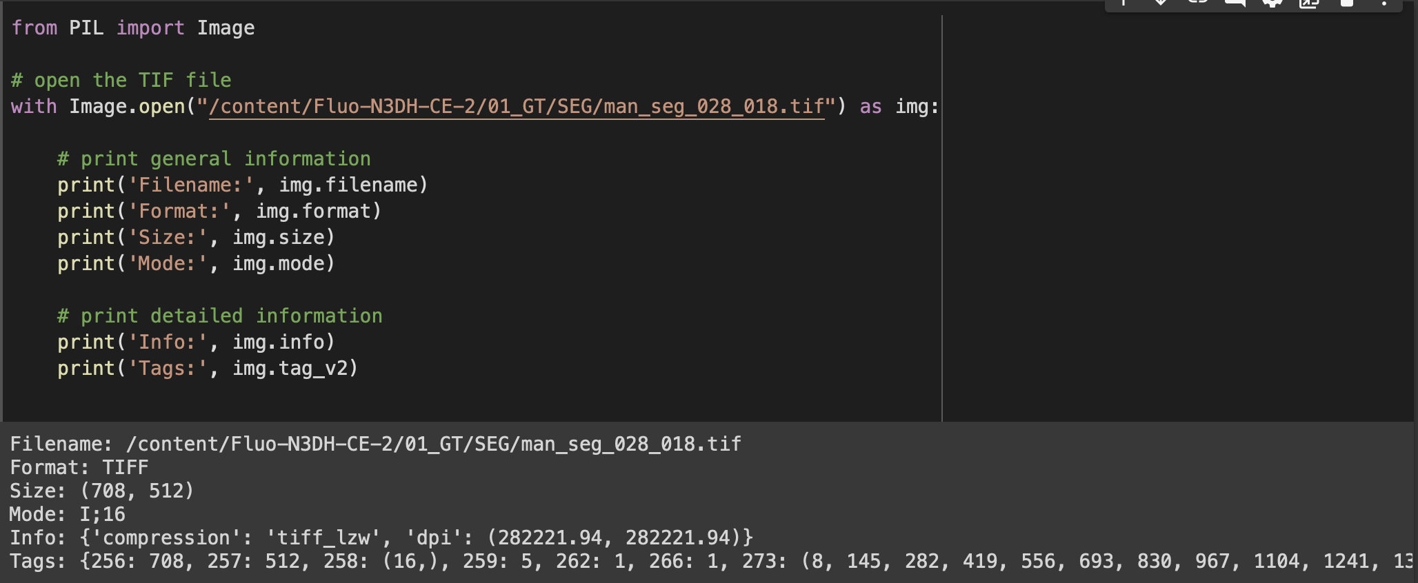Viewport: 1418px width, 583px height.
Task: Click the print 'Format:' code line
Action: [x=219, y=211]
